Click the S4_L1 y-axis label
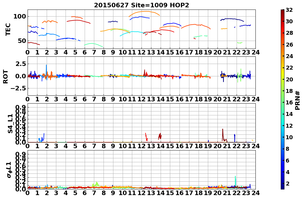 [x=10, y=123]
